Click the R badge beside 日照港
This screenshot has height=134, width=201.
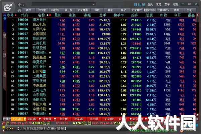point(44,71)
